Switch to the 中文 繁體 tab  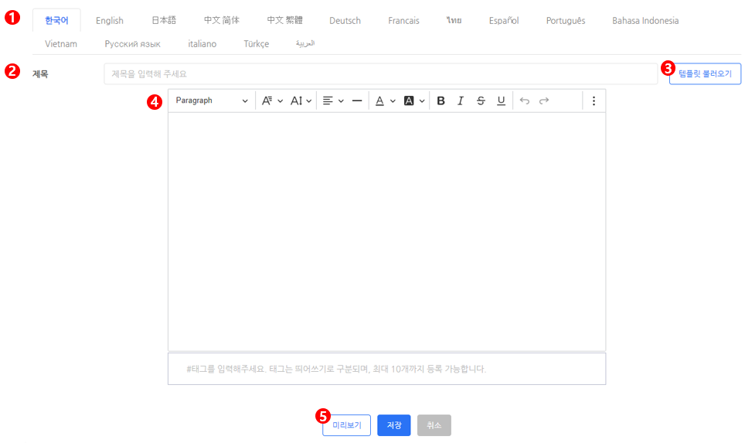284,20
